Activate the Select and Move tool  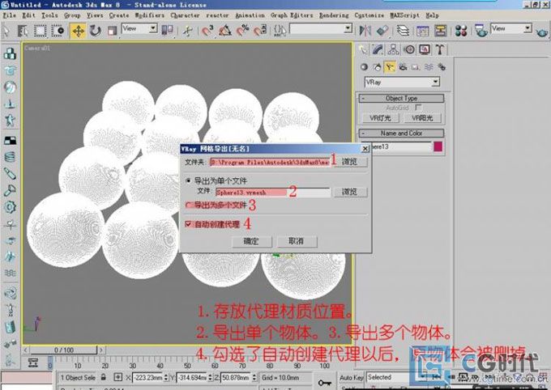pyautogui.click(x=78, y=31)
